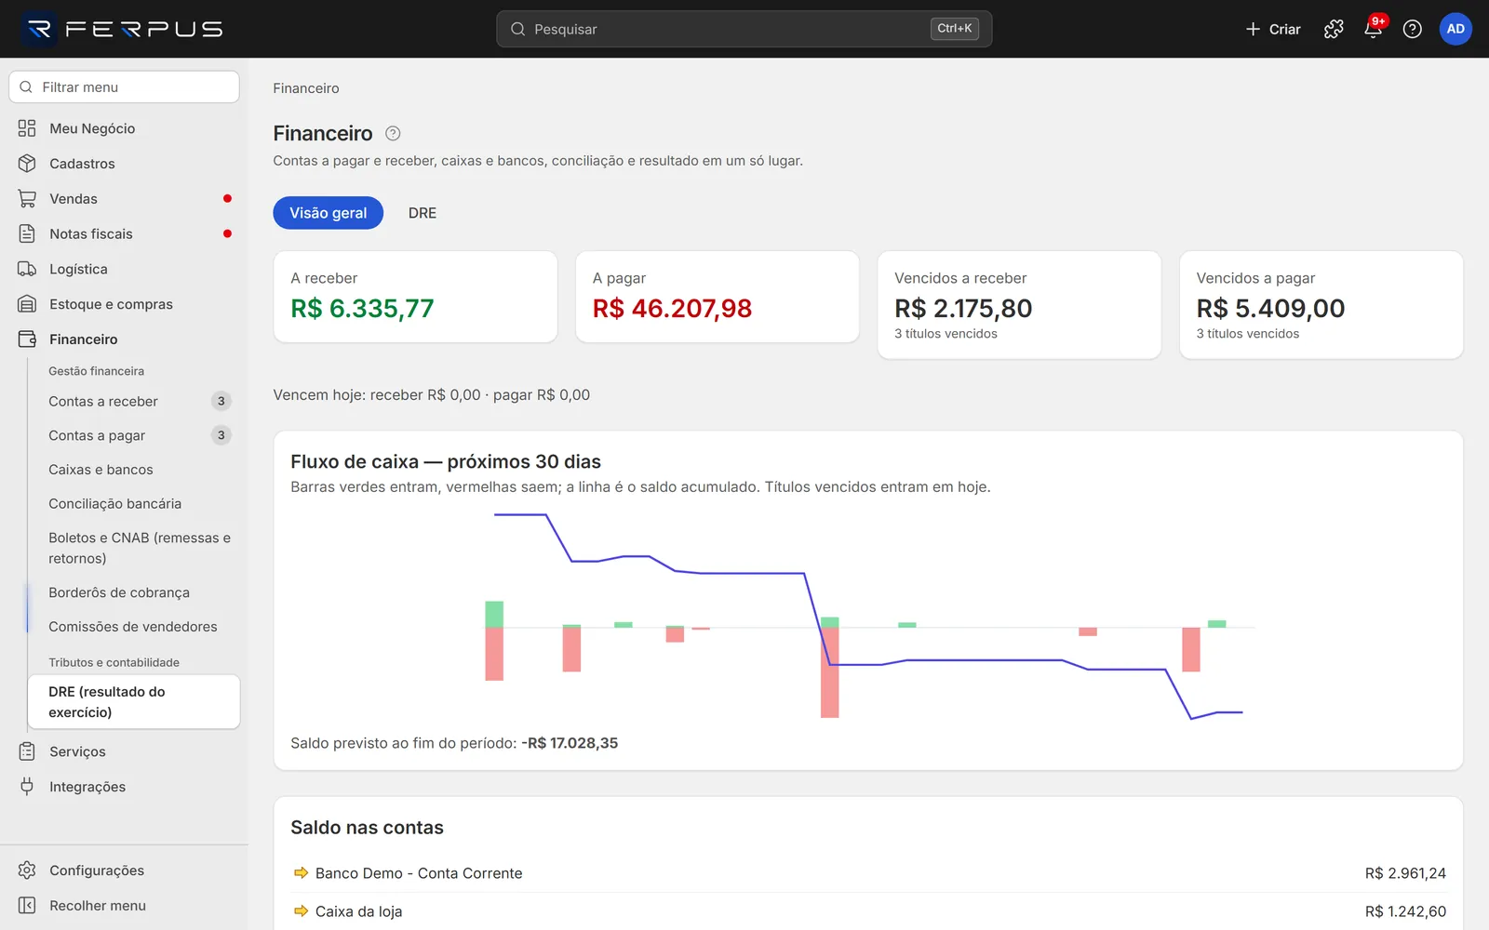The width and height of the screenshot is (1489, 930).
Task: Click the Meu Negócio dashboard icon
Action: click(27, 128)
